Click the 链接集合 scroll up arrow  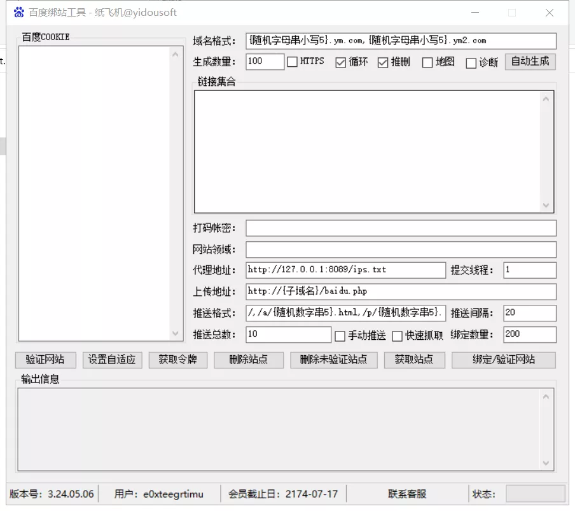(x=546, y=99)
